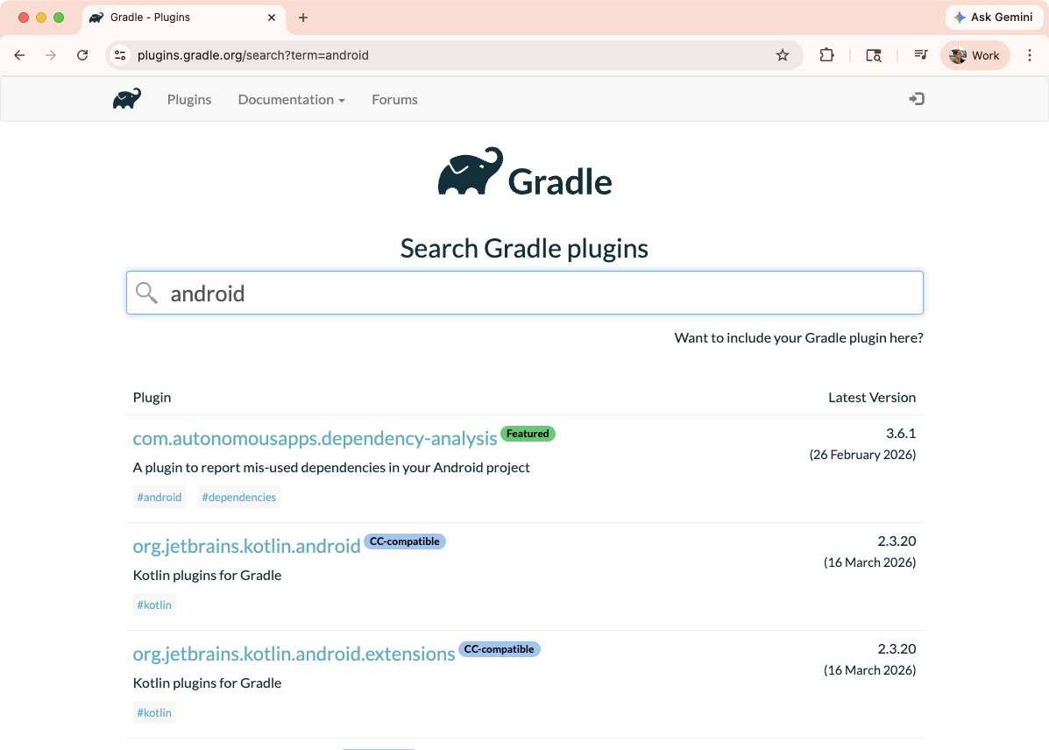The width and height of the screenshot is (1049, 750).
Task: Open the Work profile menu
Action: [x=975, y=55]
